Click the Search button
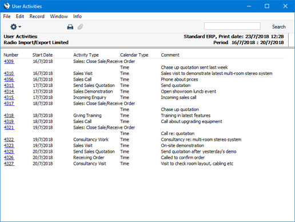Image resolution: width=295 pixels, height=222 pixels. tap(278, 27)
